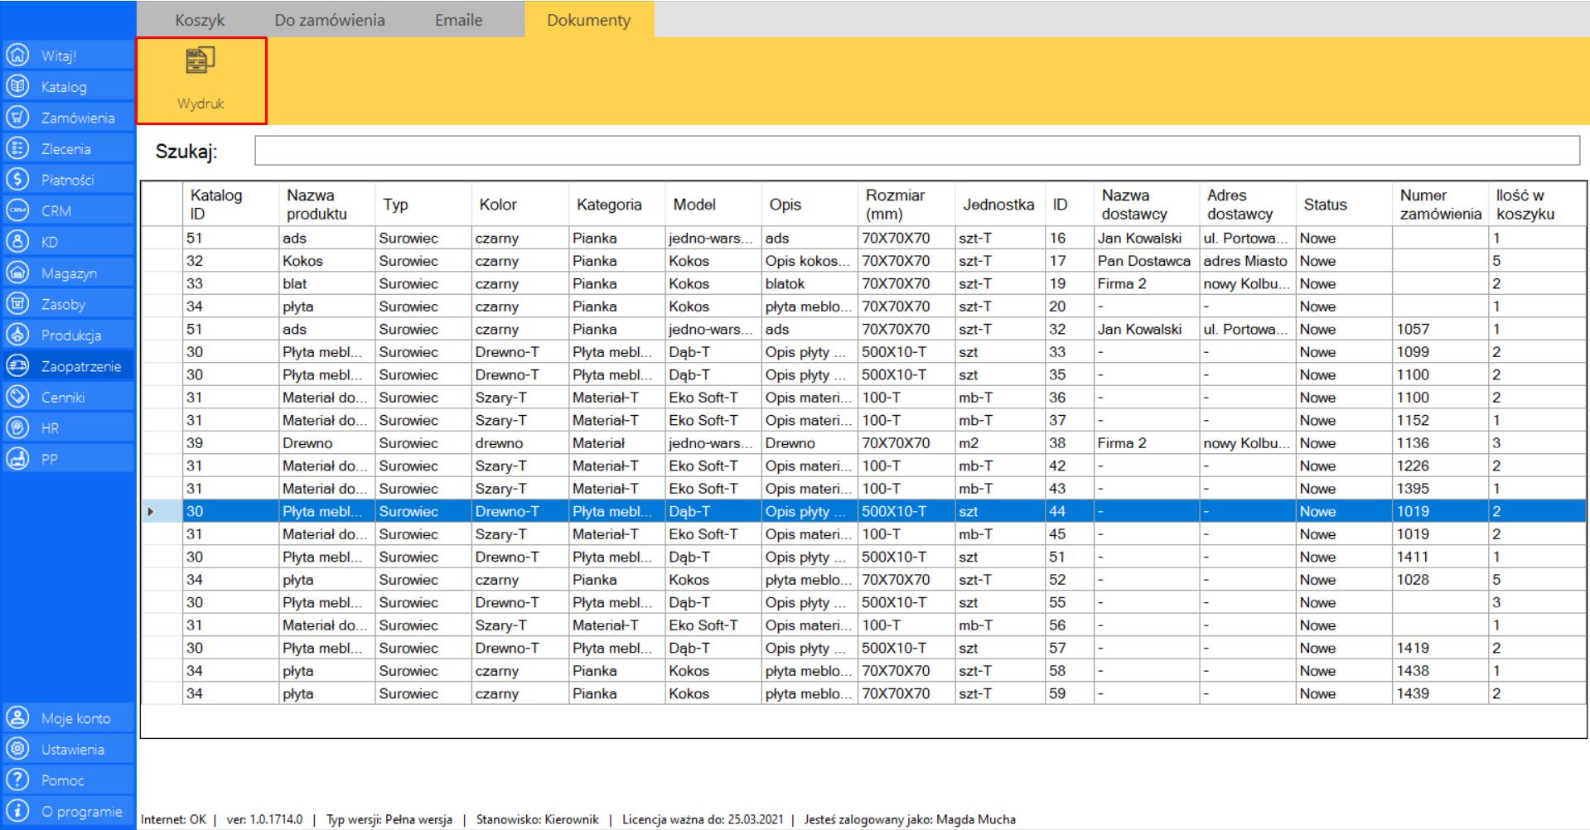Open the Witaj! home icon in sidebar

point(17,55)
